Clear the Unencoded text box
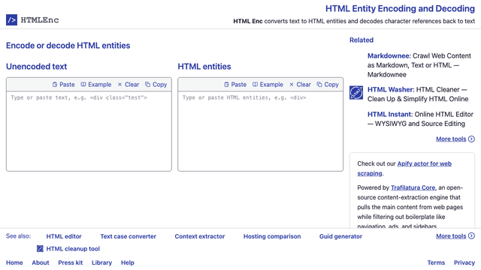 [x=132, y=85]
